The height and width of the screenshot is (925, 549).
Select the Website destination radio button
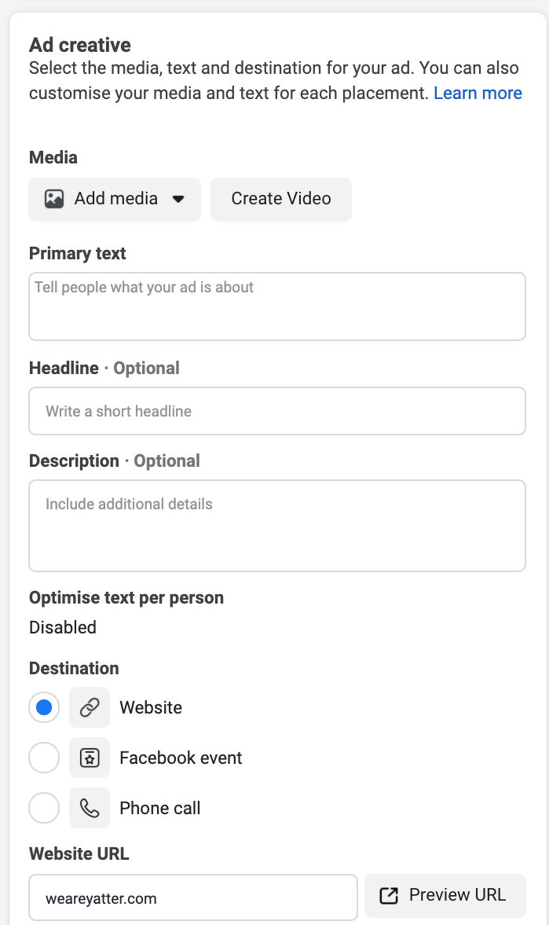click(44, 707)
